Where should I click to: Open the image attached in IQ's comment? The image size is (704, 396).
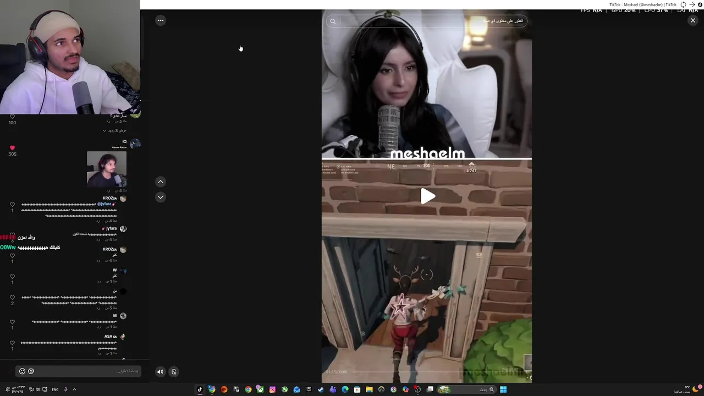pos(107,169)
